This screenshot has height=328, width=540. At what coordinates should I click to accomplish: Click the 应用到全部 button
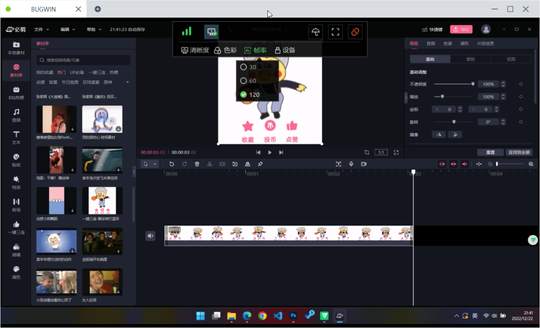coord(519,152)
